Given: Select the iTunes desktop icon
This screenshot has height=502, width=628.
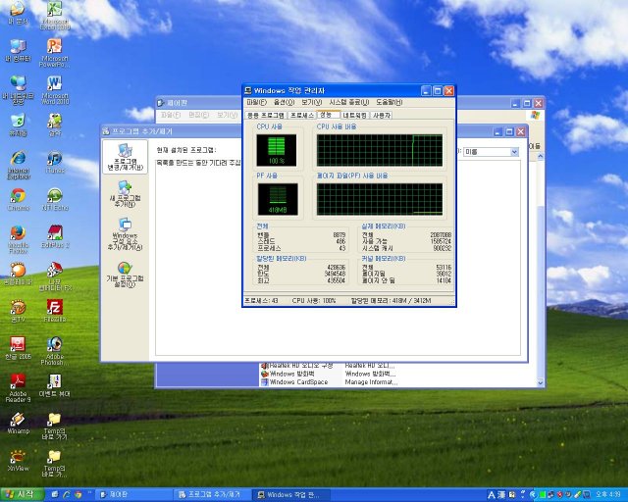Looking at the screenshot, I should [x=55, y=162].
